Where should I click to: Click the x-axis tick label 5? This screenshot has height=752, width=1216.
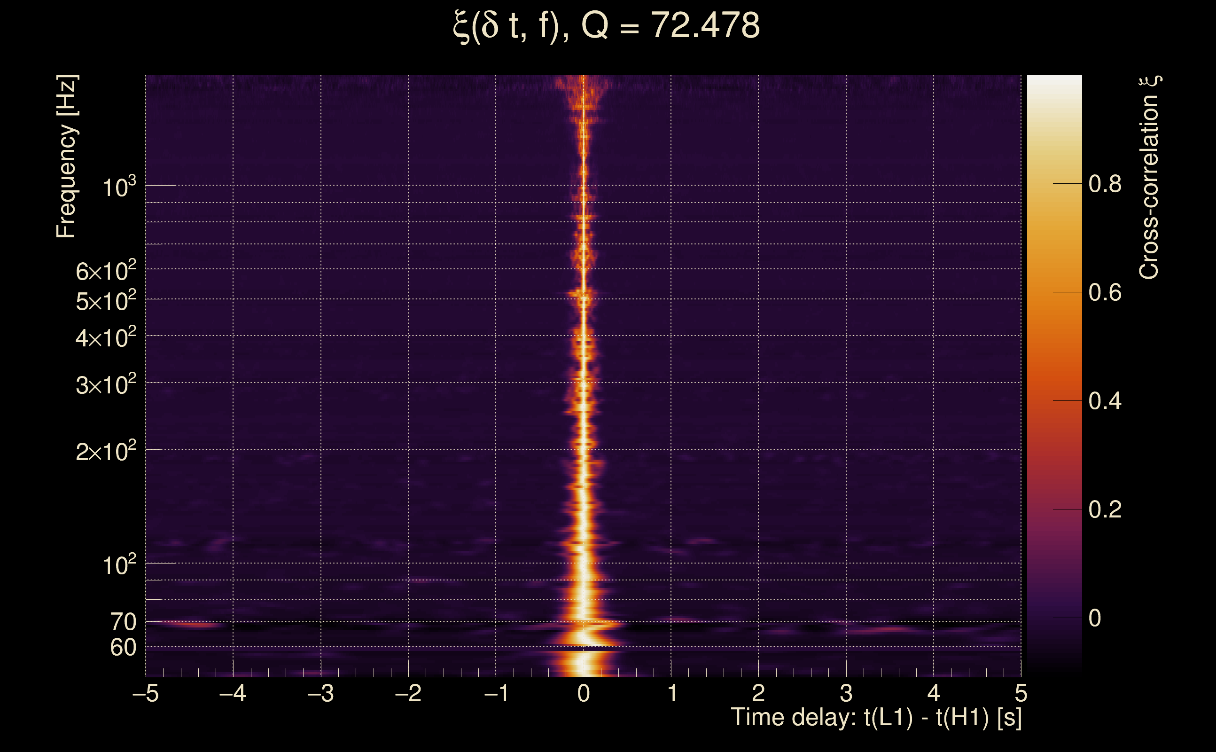point(1021,693)
